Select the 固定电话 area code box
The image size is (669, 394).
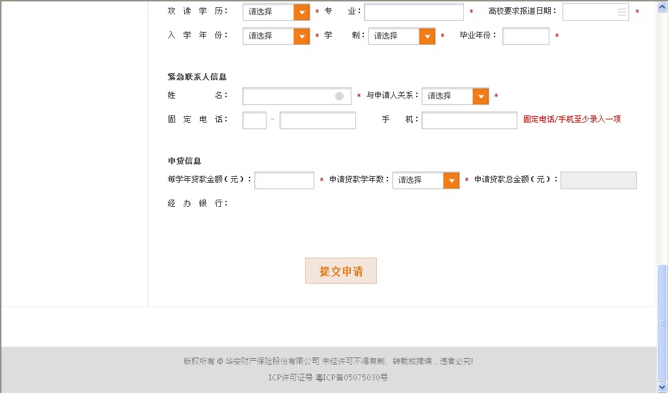click(x=254, y=121)
